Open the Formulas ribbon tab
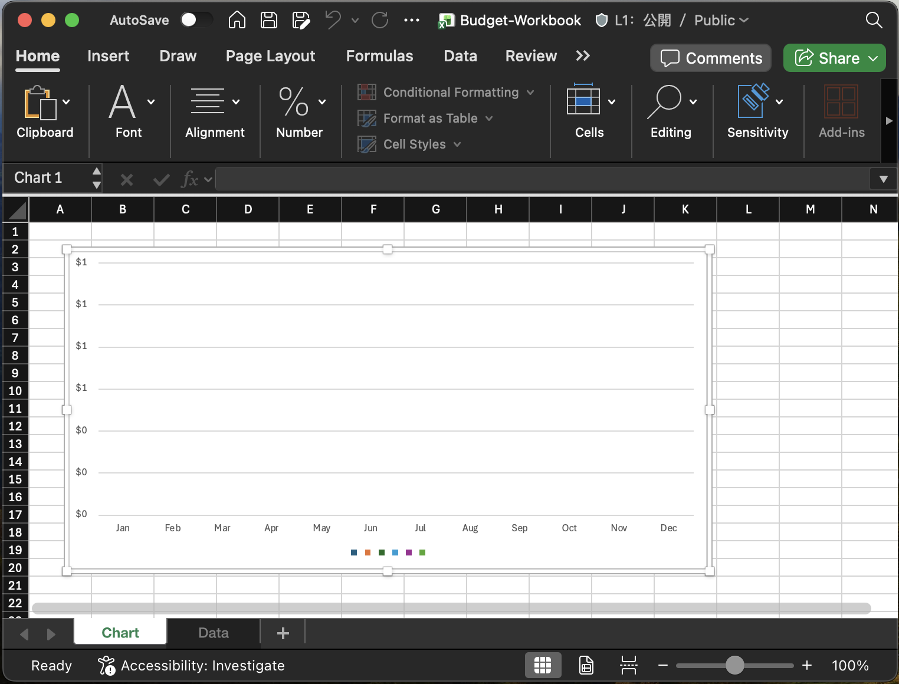 pyautogui.click(x=379, y=56)
